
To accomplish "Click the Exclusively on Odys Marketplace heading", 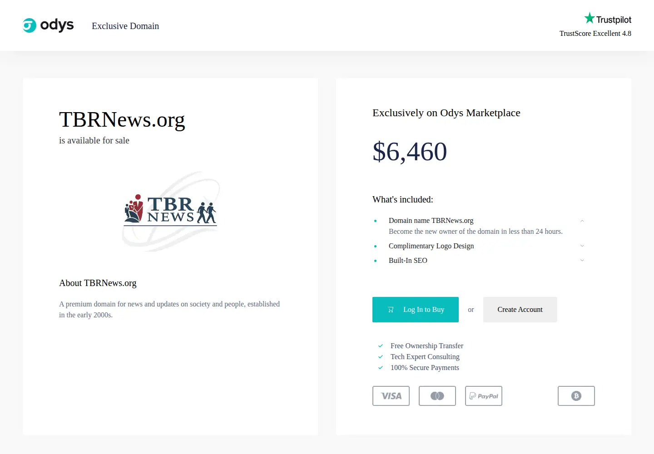I will coord(446,113).
